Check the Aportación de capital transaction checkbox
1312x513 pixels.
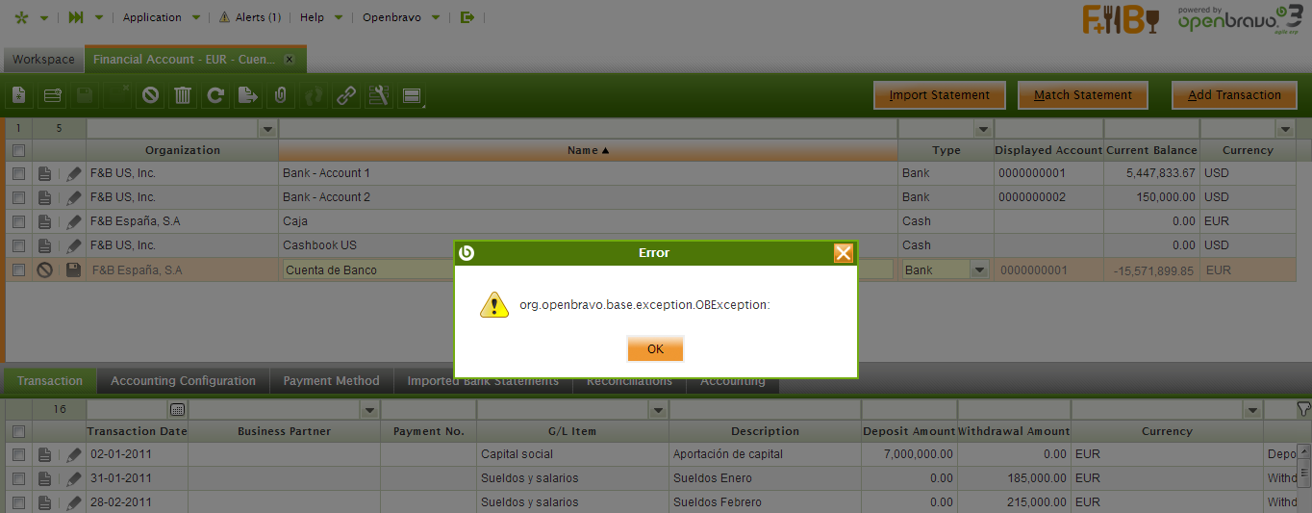click(18, 454)
